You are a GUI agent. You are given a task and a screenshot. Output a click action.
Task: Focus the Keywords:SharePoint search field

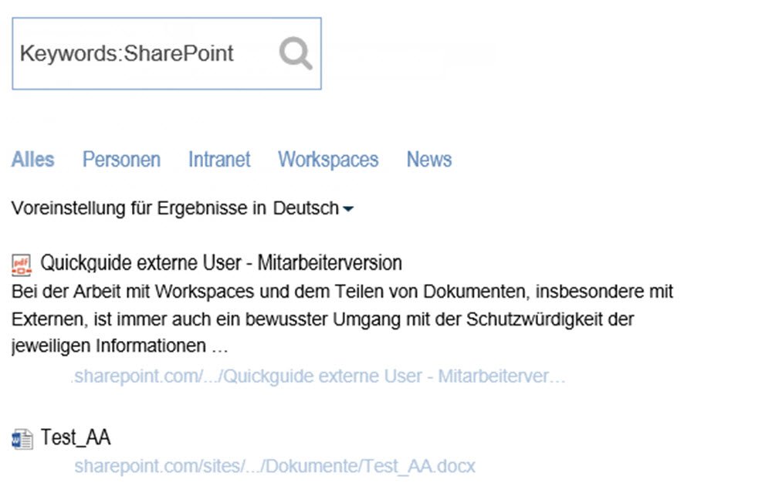167,53
